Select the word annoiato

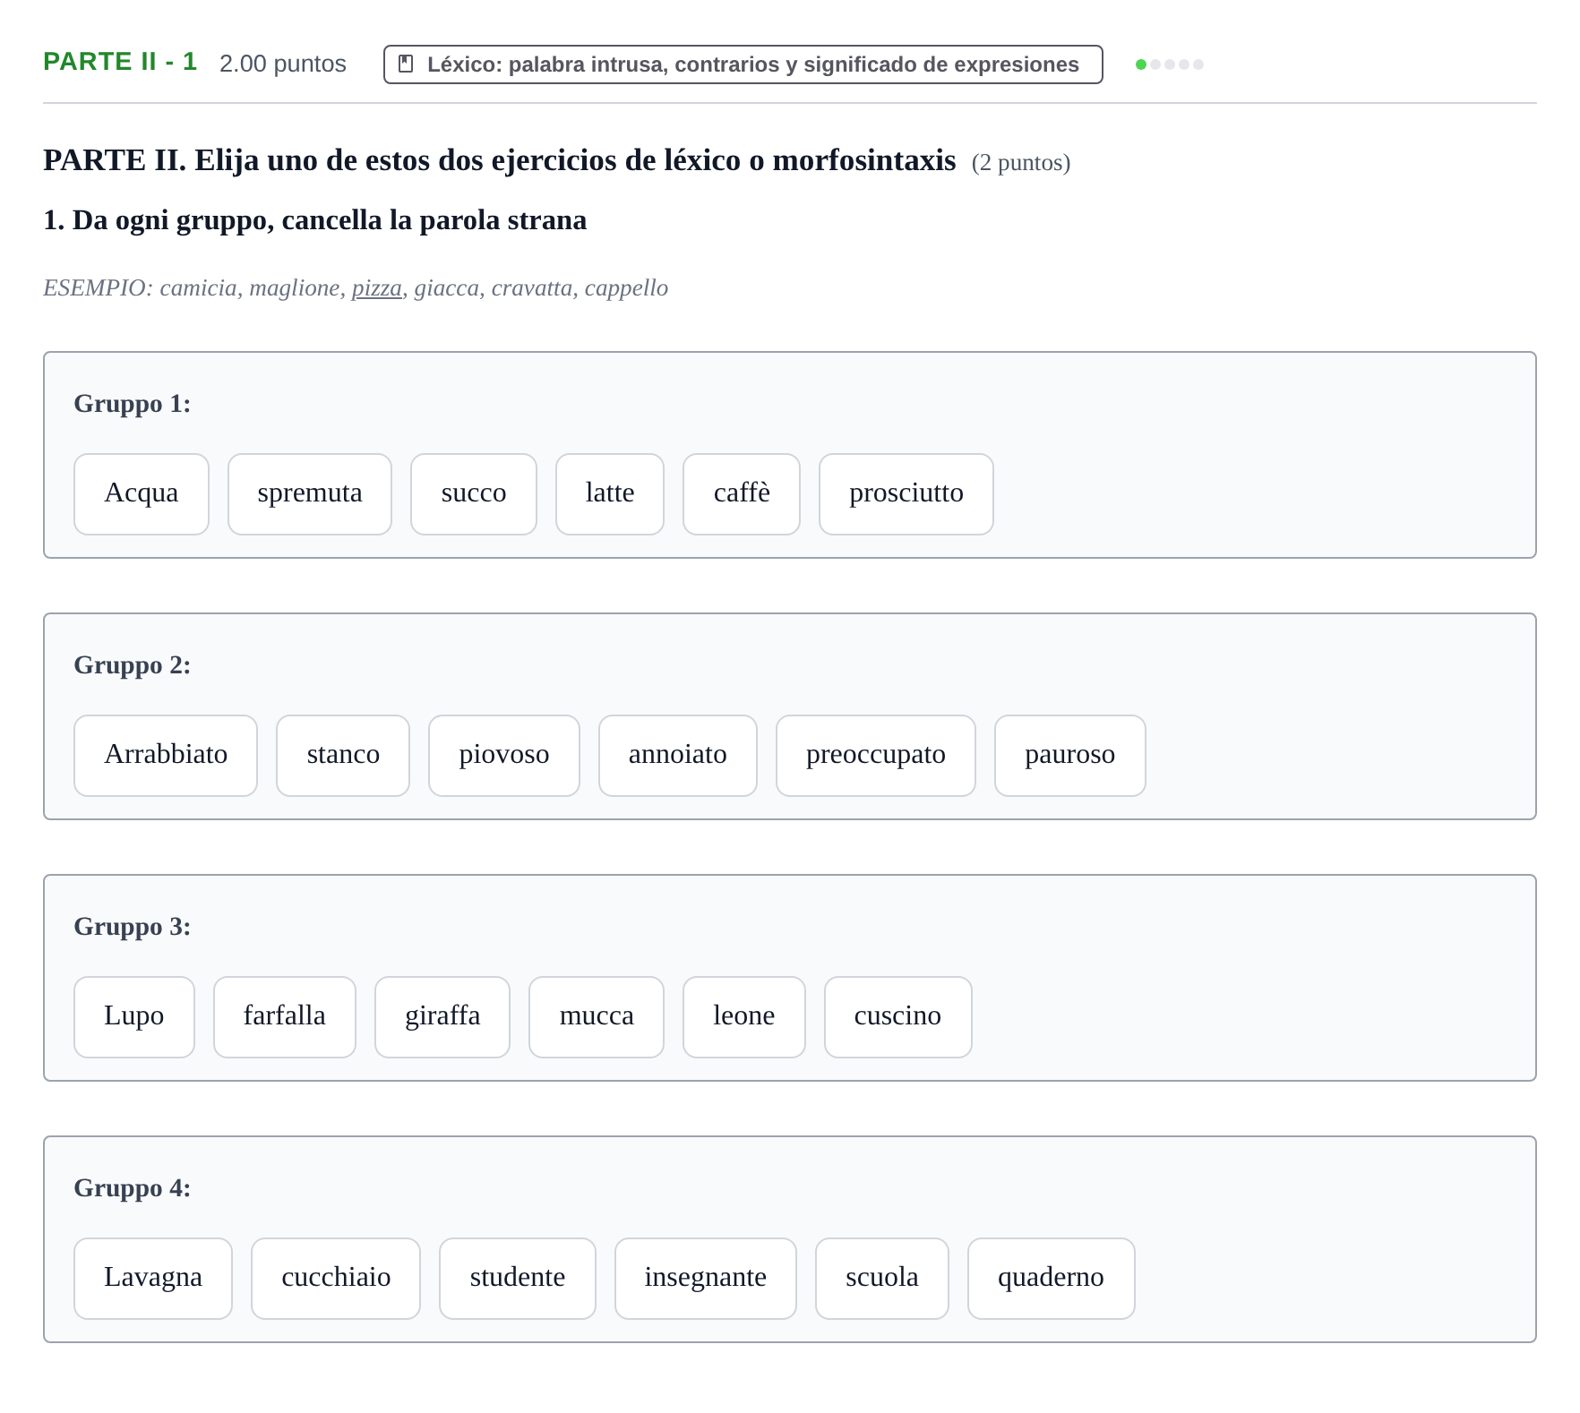pyautogui.click(x=678, y=756)
